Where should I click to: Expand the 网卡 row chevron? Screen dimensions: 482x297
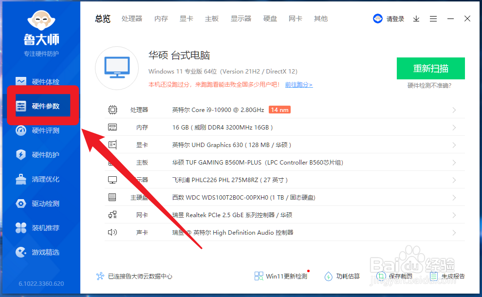(x=454, y=215)
